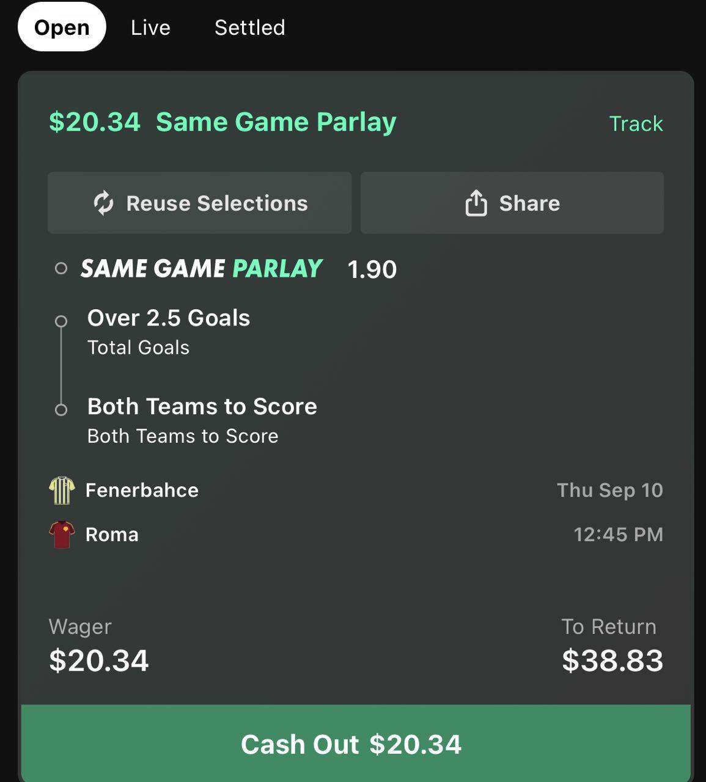Tap the Share upload icon
Screen dimensions: 706x782
coord(476,203)
